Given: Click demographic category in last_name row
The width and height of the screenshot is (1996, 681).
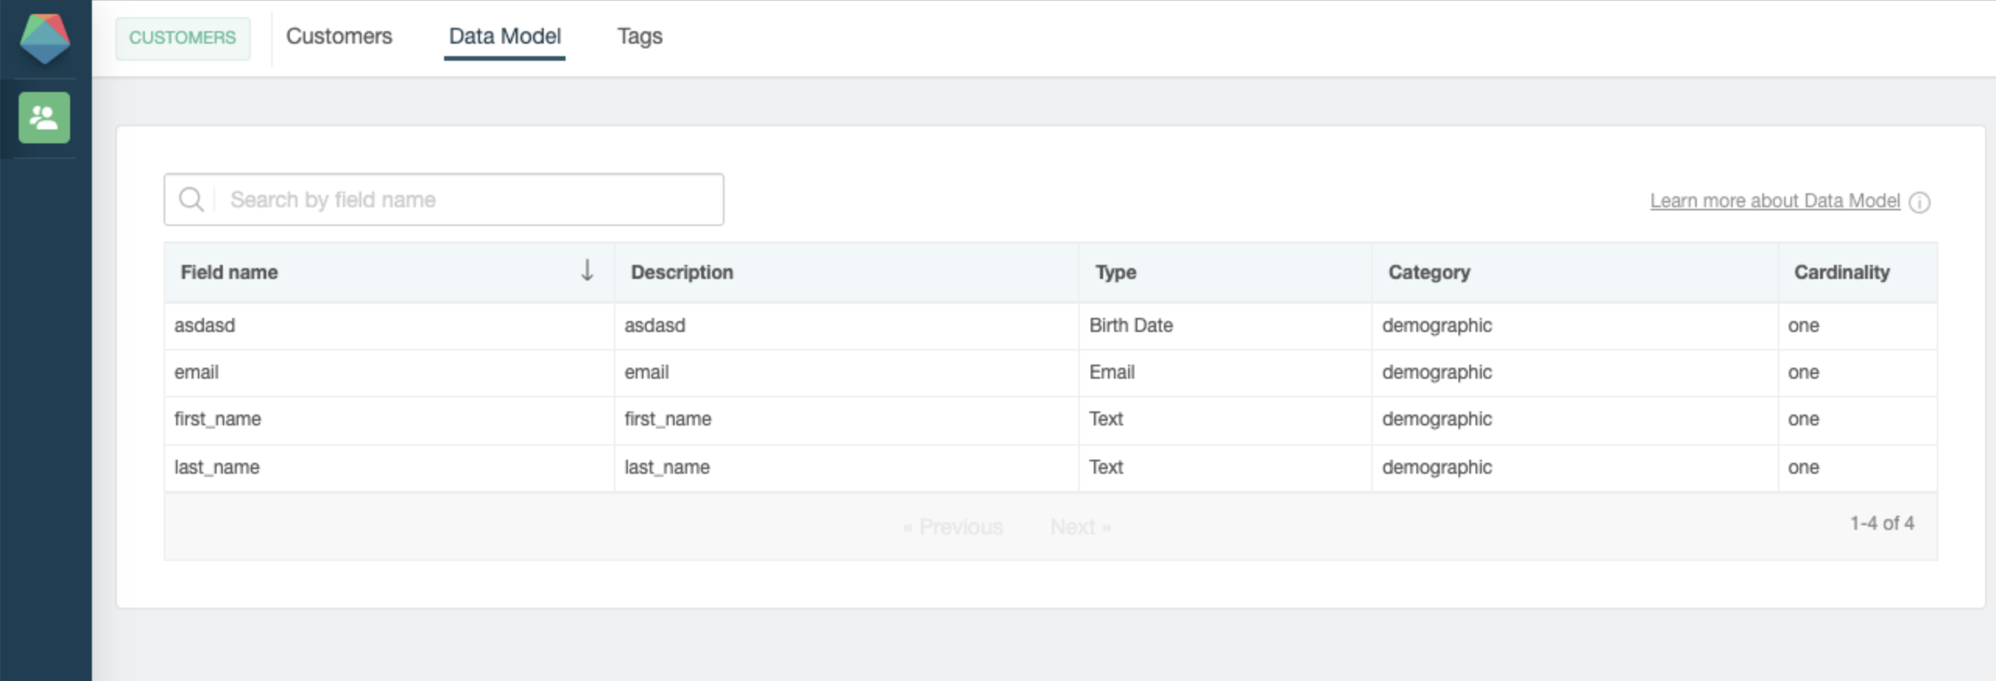Looking at the screenshot, I should (1575, 468).
